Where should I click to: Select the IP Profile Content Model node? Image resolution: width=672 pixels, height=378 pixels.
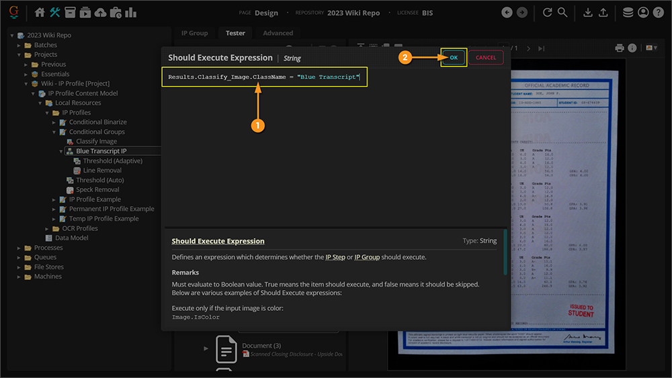83,93
